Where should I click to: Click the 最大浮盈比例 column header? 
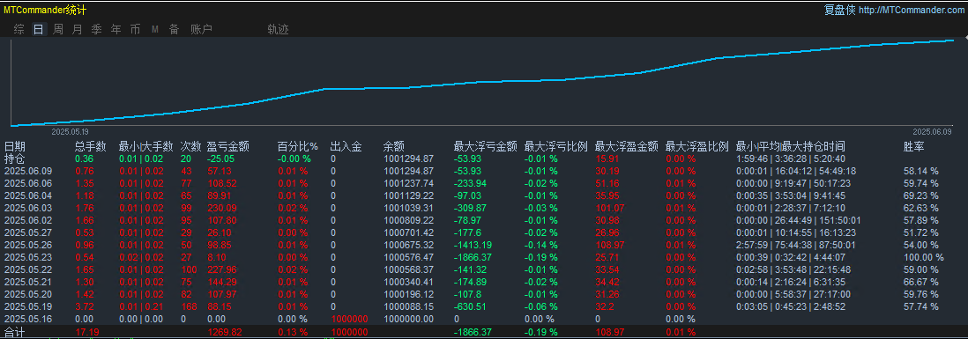(697, 147)
